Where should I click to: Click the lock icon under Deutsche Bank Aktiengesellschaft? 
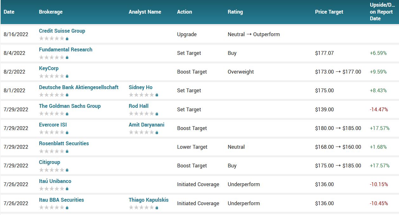(x=67, y=95)
